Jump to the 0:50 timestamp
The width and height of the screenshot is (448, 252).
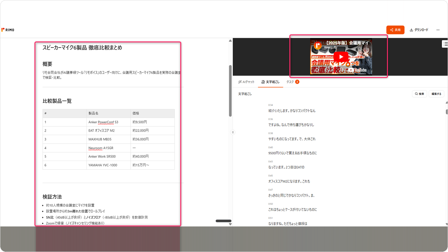tap(271, 204)
